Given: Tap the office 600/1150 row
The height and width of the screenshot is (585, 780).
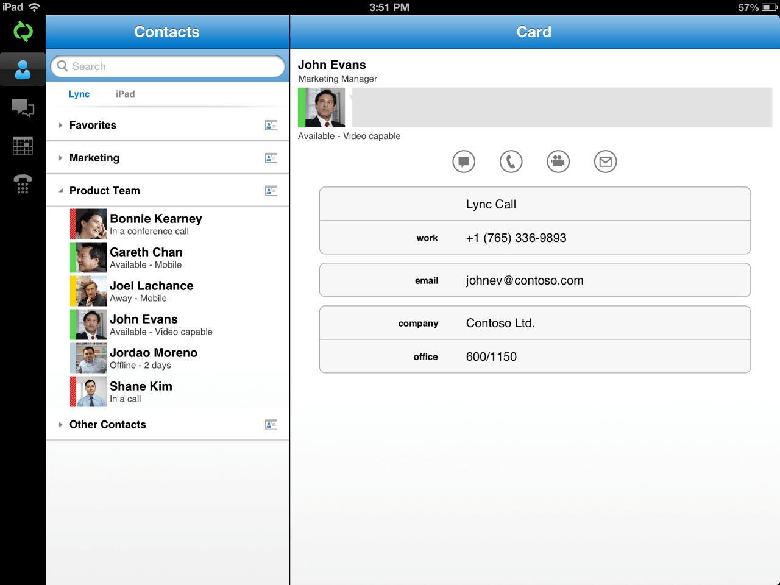Looking at the screenshot, I should [x=535, y=356].
